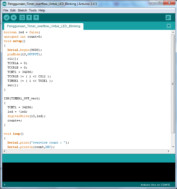The width and height of the screenshot is (177, 189).
Task: Click the 'TCCR1A = 0;' line
Action: 17,63
